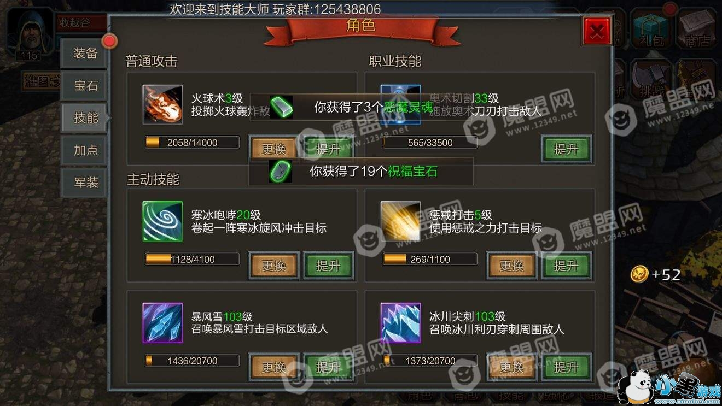Tap the 冰川尖刺 glacier spike icon
The height and width of the screenshot is (406, 722).
coord(401,323)
